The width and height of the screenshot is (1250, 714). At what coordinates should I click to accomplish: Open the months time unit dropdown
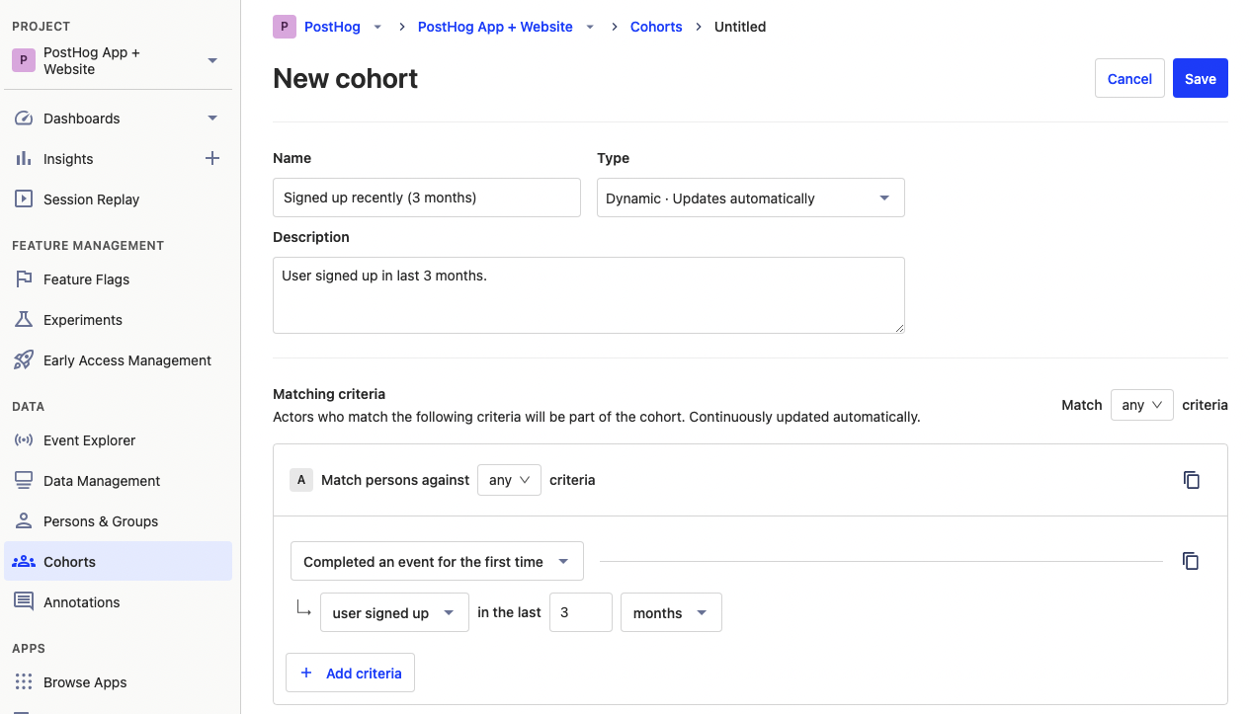tap(670, 612)
